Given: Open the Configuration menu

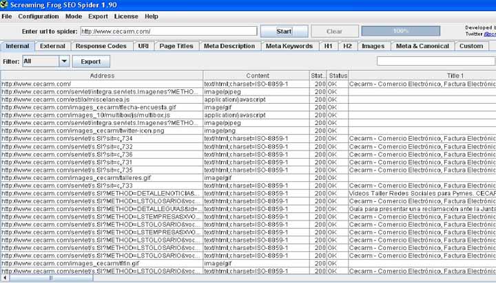Looking at the screenshot, I should pyautogui.click(x=38, y=16).
